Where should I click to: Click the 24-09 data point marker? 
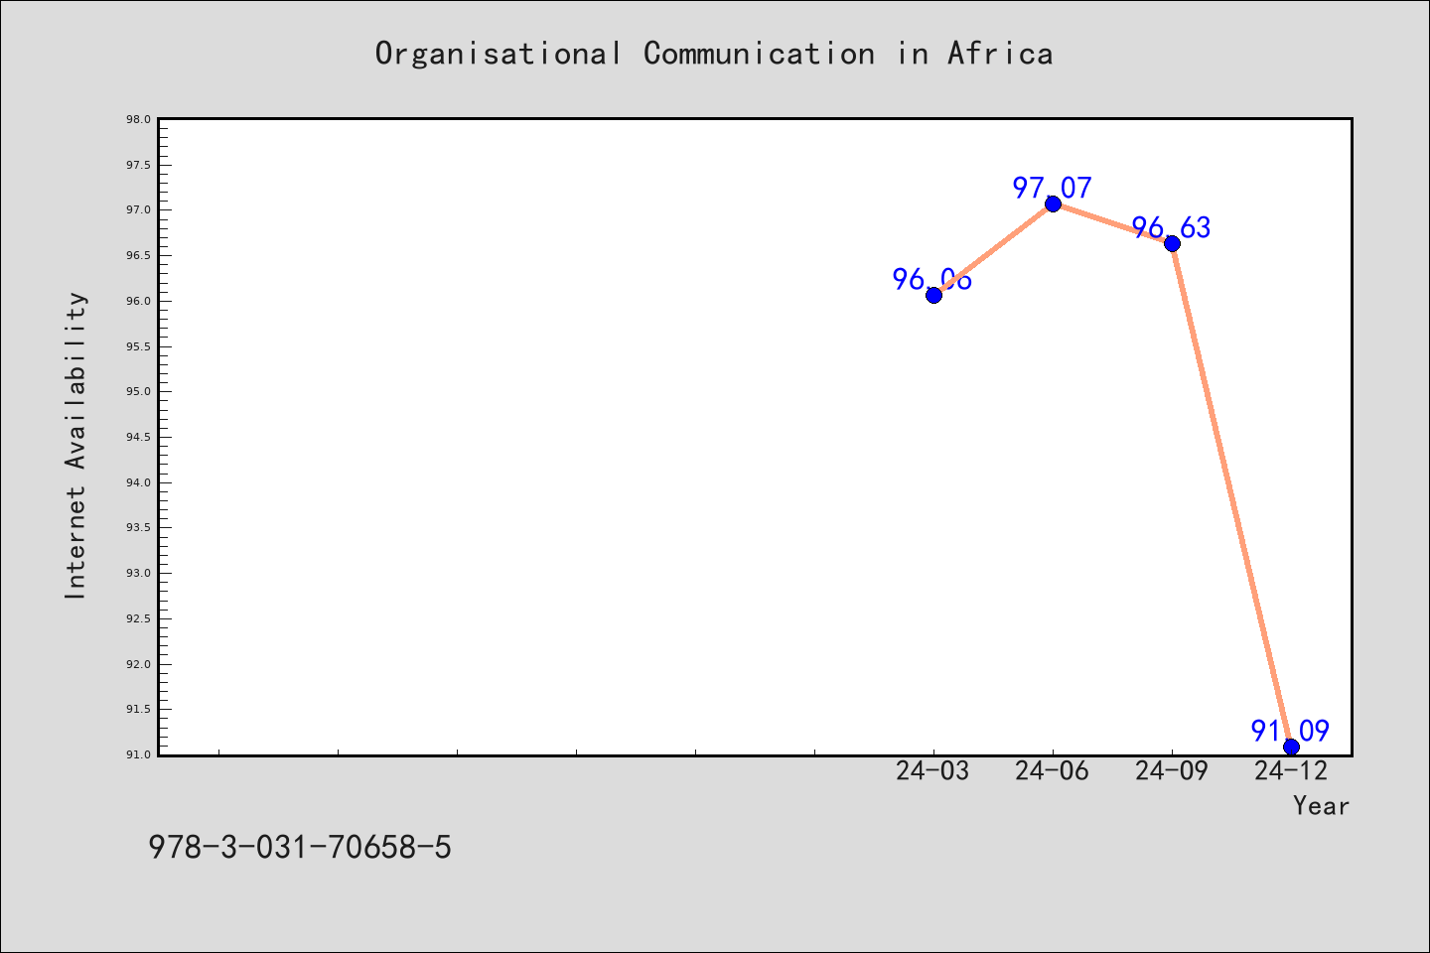[x=1172, y=243]
